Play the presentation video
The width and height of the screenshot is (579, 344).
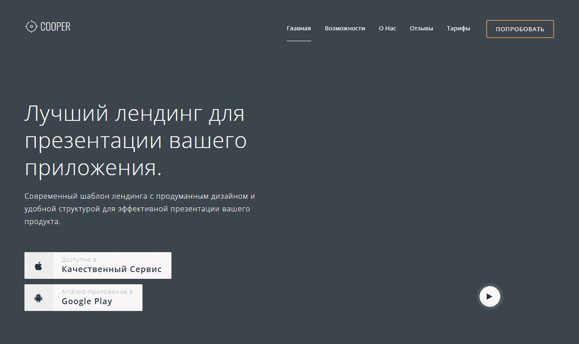click(489, 296)
